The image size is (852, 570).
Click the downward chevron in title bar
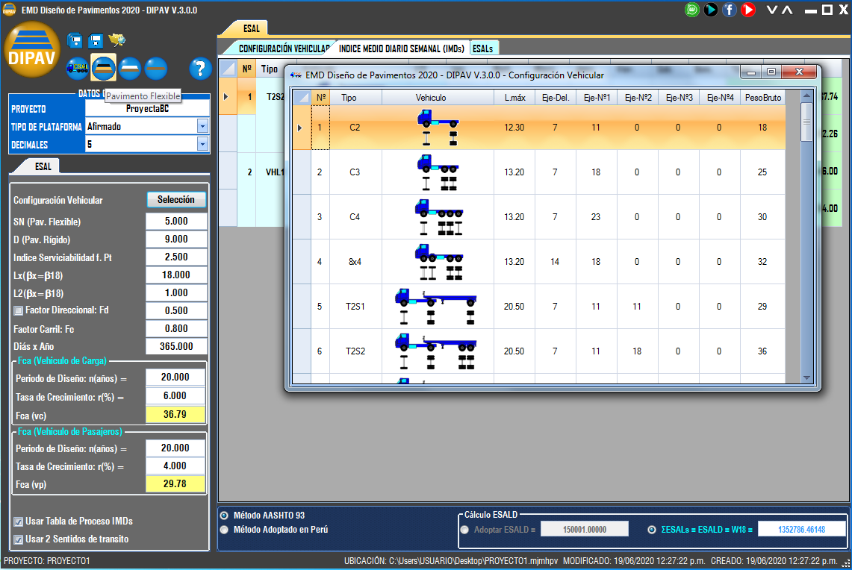[771, 10]
